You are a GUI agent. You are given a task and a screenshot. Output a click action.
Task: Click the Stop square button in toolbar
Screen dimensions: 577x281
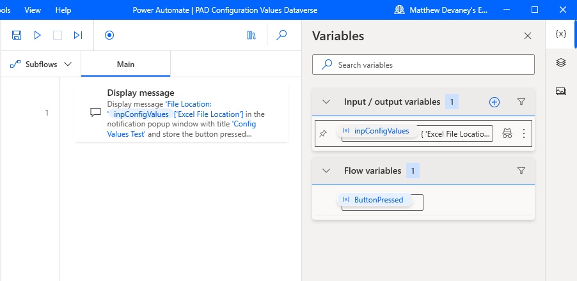pyautogui.click(x=58, y=35)
